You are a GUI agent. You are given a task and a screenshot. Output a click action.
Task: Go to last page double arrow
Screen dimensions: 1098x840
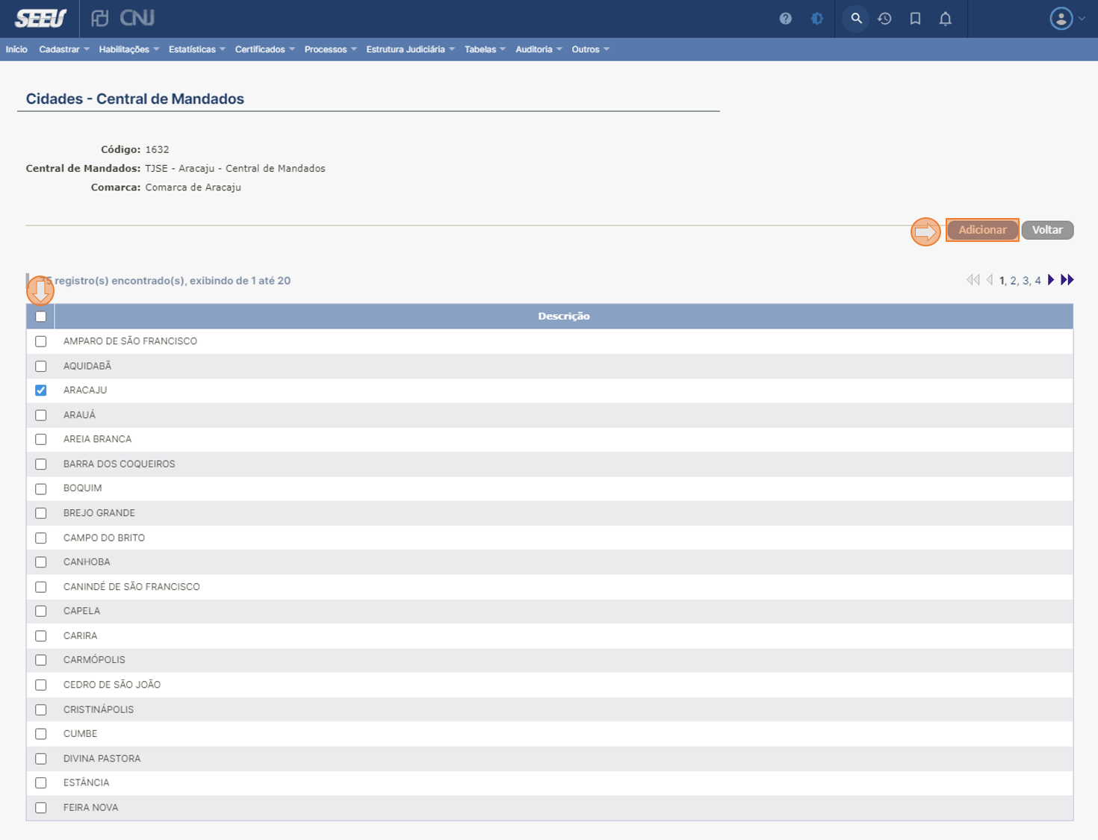click(x=1067, y=280)
